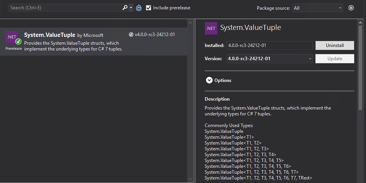Image resolution: width=366 pixels, height=183 pixels.
Task: Refresh the package list
Action: [x=139, y=8]
